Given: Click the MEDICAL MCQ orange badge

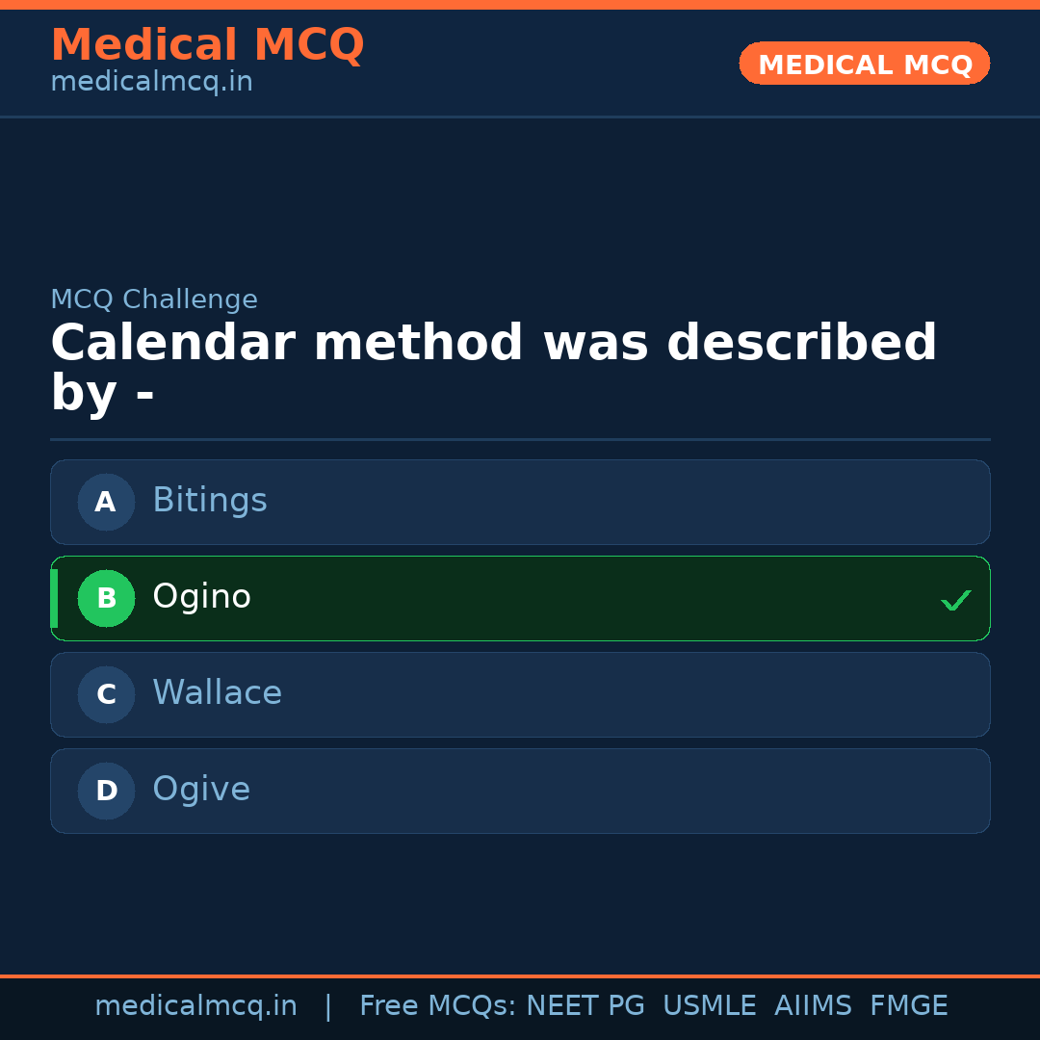Looking at the screenshot, I should [x=864, y=64].
